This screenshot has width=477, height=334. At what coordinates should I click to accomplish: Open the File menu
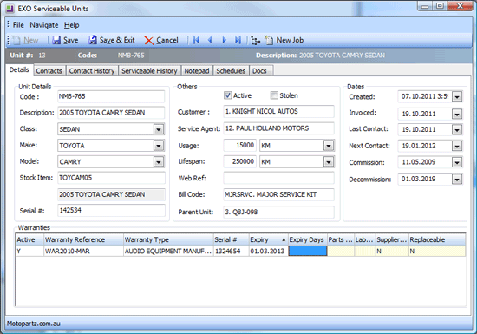pos(18,25)
